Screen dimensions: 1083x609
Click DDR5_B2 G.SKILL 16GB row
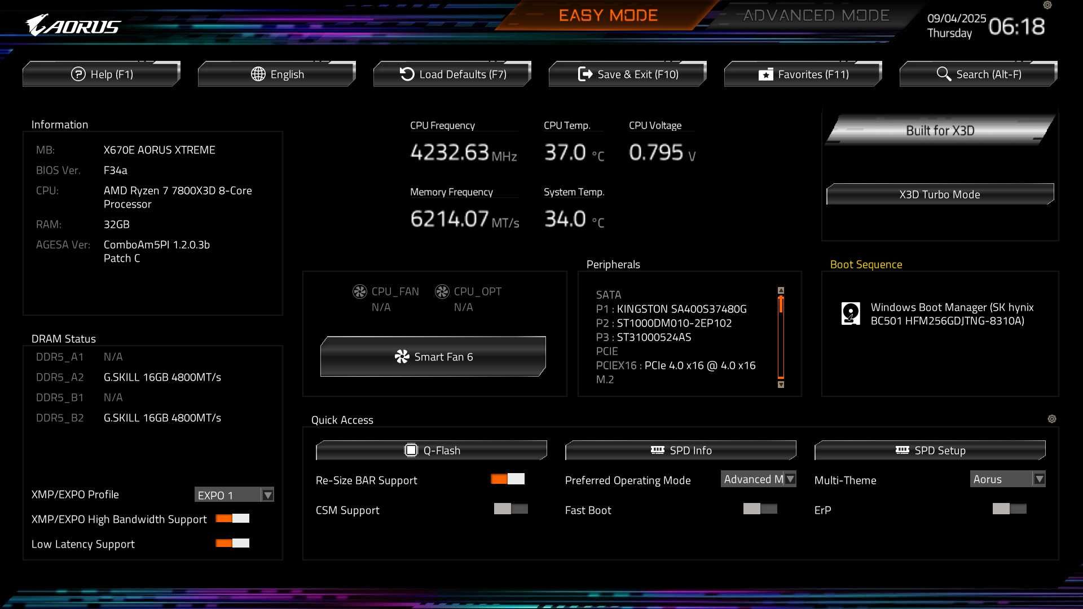coord(129,418)
